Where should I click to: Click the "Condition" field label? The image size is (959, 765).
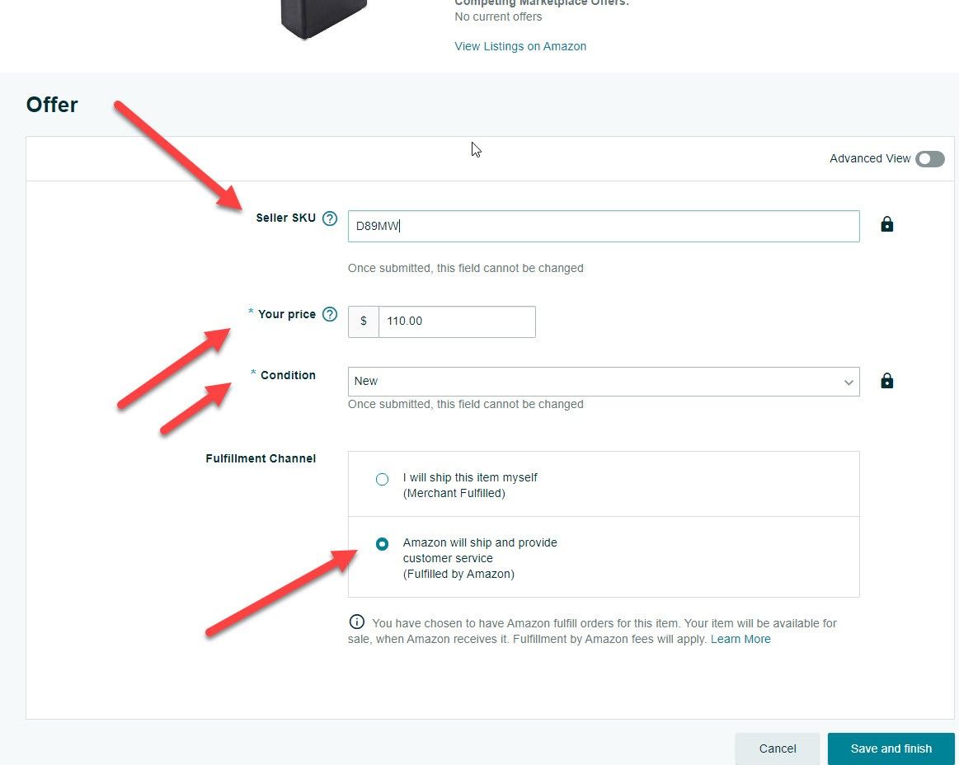tap(288, 375)
